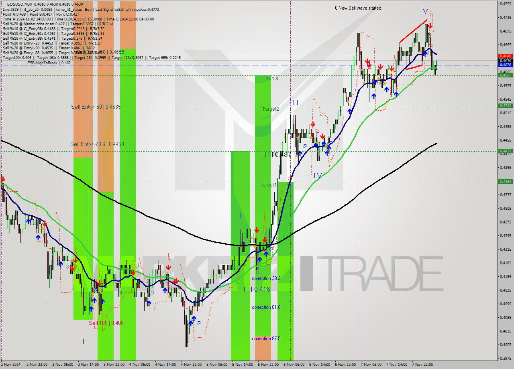Click the blue 'I V' wave label
The image size is (514, 369).
(317, 176)
